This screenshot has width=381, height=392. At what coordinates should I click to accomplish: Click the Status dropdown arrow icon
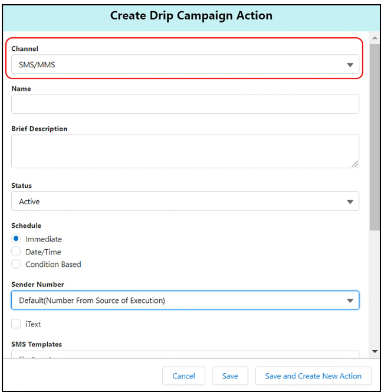tap(350, 202)
